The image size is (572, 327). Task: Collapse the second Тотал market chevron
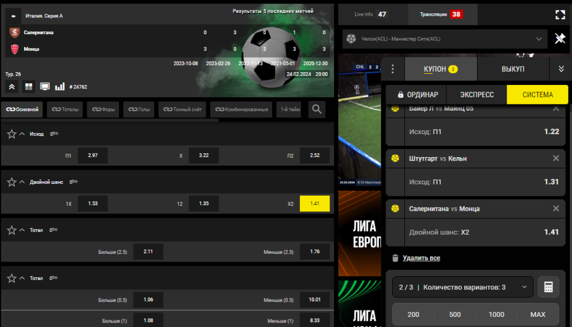click(22, 278)
